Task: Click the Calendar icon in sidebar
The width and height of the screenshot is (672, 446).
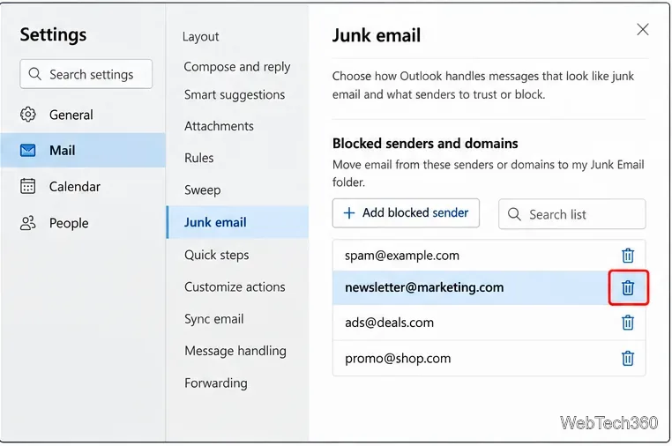Action: pos(28,186)
